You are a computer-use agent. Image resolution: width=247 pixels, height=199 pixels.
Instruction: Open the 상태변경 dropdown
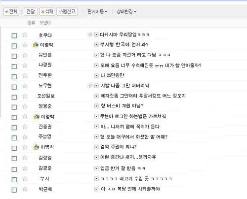[x=126, y=11]
